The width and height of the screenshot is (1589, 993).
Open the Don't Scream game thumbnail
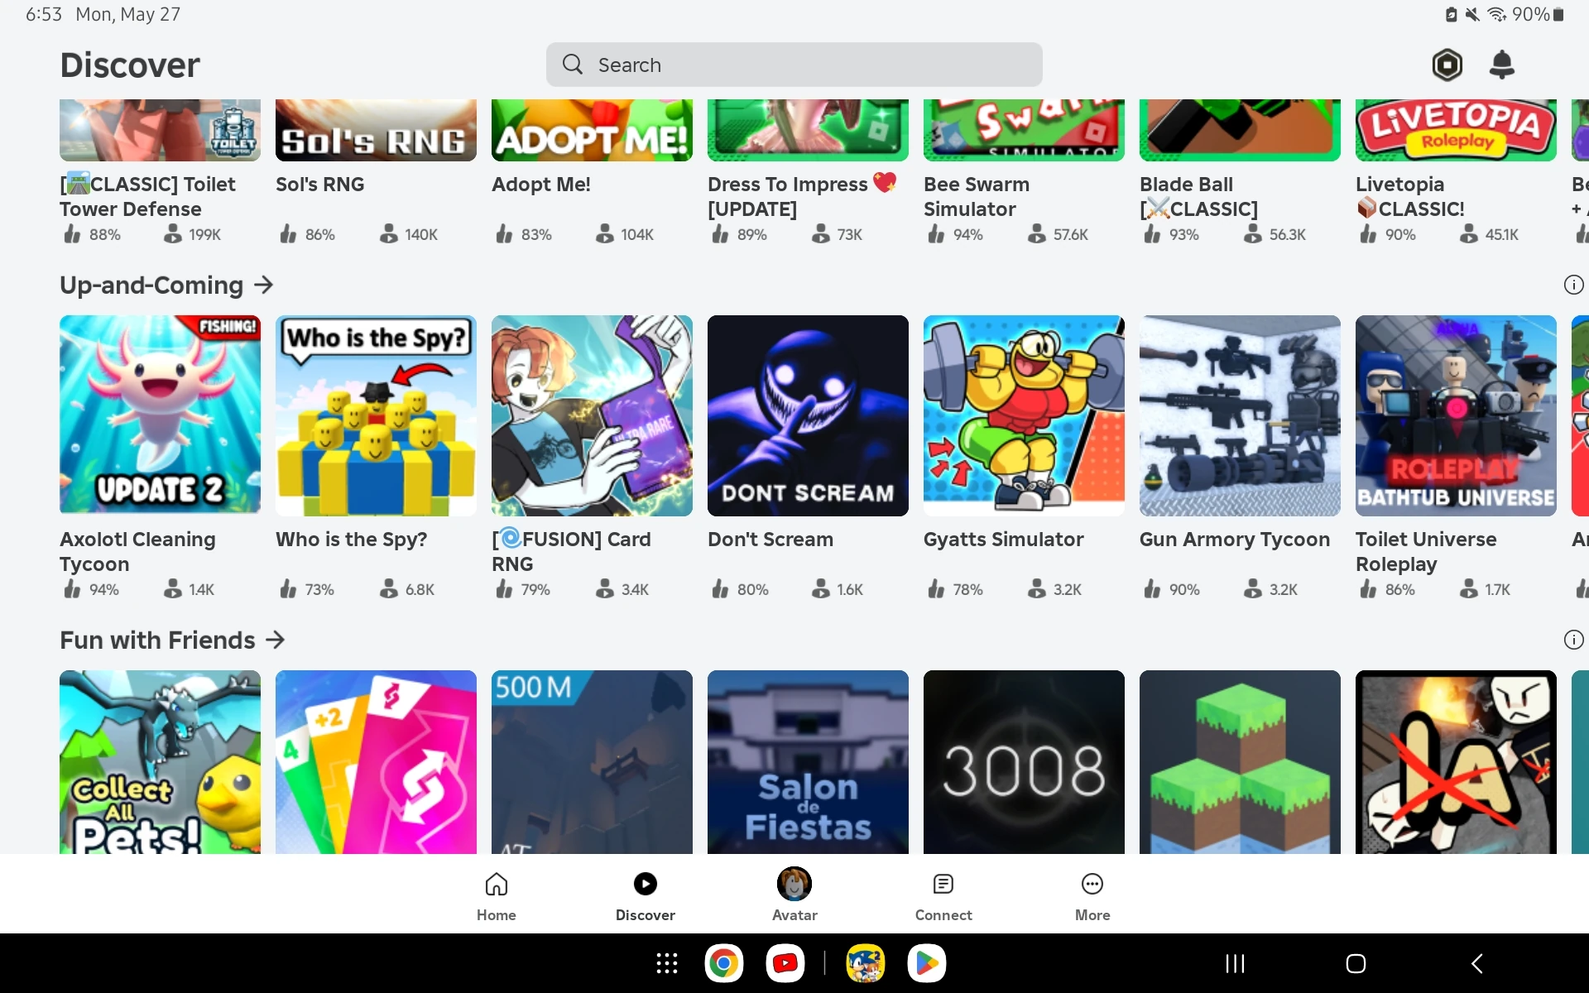(x=808, y=415)
